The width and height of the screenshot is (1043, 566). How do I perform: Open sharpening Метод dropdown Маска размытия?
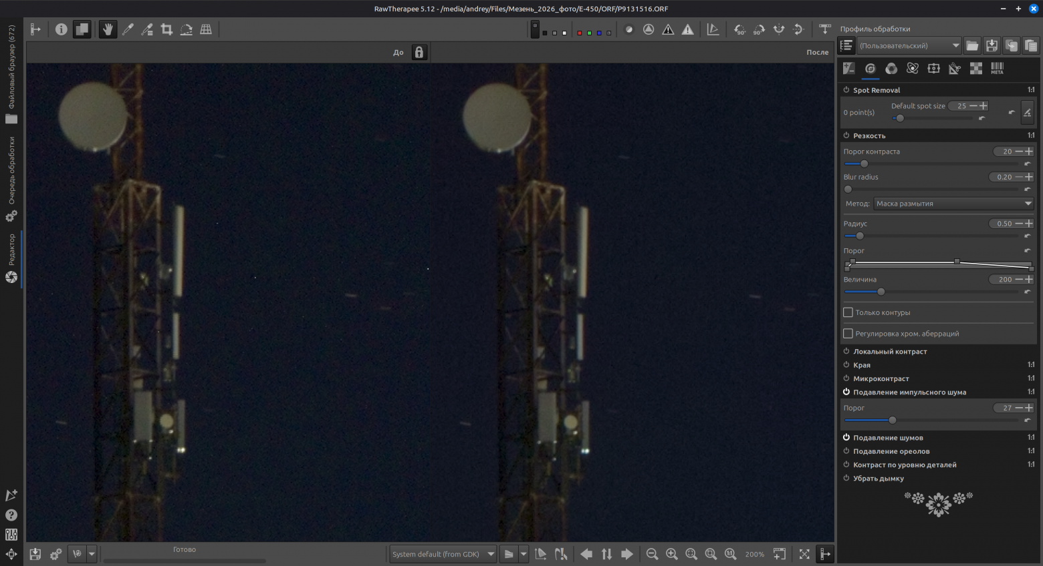tap(953, 204)
